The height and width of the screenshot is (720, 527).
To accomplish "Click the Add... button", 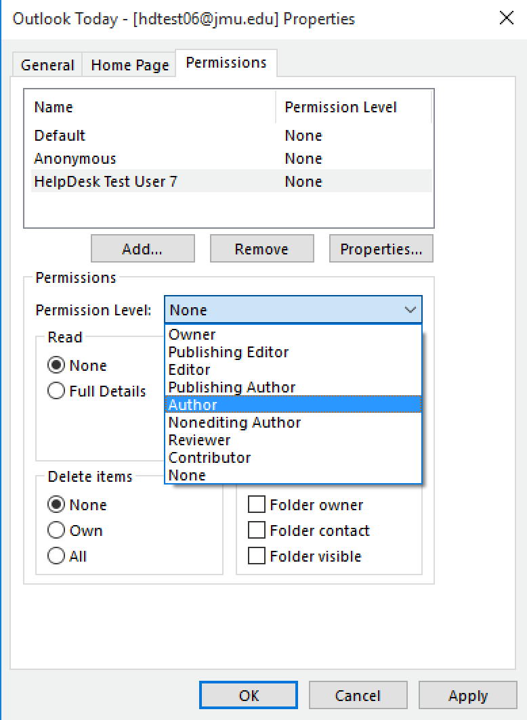I will click(142, 249).
